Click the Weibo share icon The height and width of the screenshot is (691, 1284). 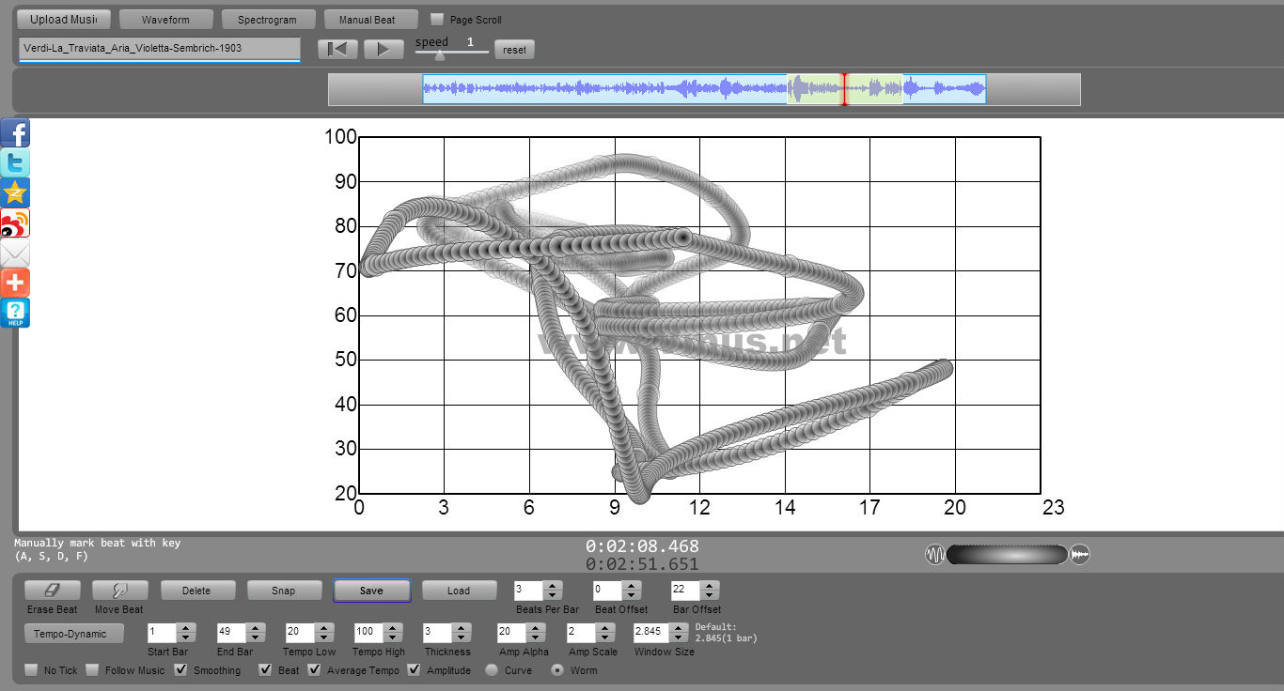coord(15,223)
